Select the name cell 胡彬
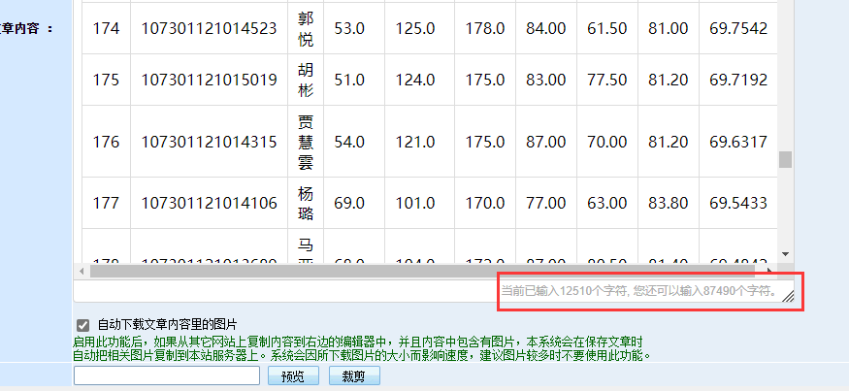Screen dimensions: 849x391 [306, 80]
